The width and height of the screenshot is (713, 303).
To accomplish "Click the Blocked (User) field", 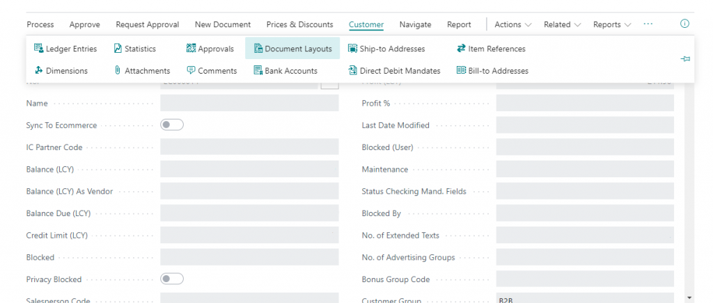I will tap(585, 147).
